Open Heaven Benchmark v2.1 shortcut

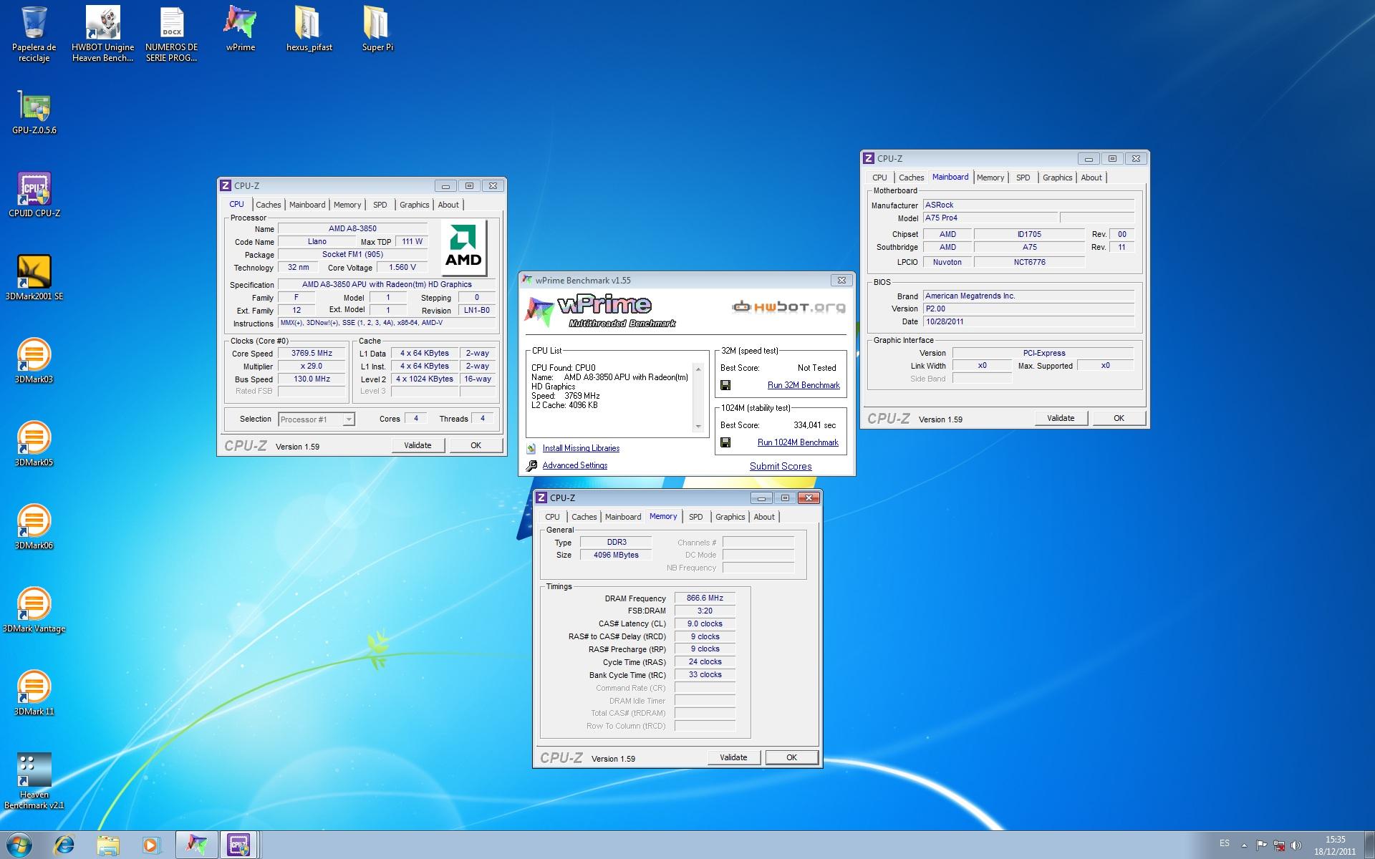pyautogui.click(x=34, y=780)
